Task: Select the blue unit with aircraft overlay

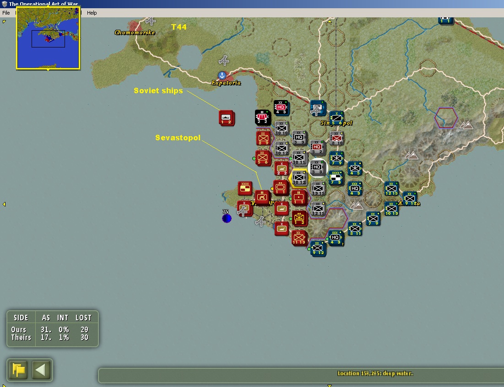Action: pos(318,108)
